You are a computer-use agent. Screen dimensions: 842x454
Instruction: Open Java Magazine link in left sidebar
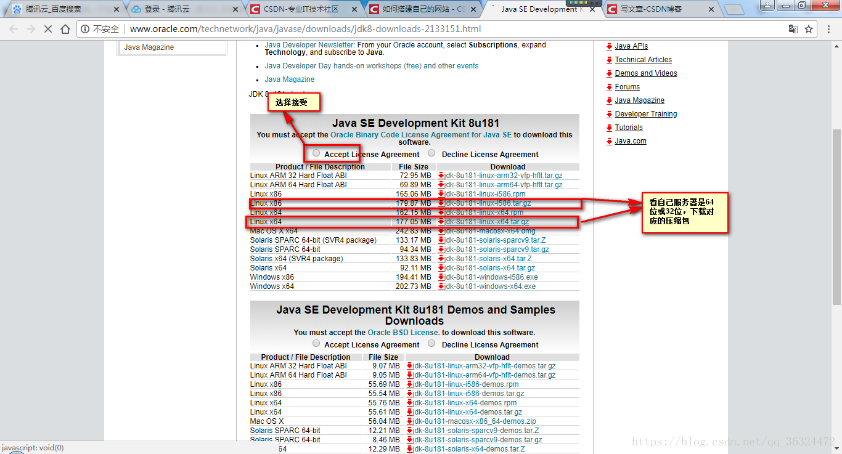pyautogui.click(x=149, y=47)
